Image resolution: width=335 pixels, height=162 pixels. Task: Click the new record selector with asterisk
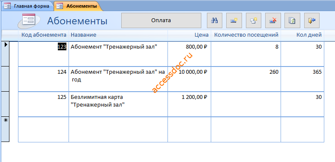coord(5,129)
